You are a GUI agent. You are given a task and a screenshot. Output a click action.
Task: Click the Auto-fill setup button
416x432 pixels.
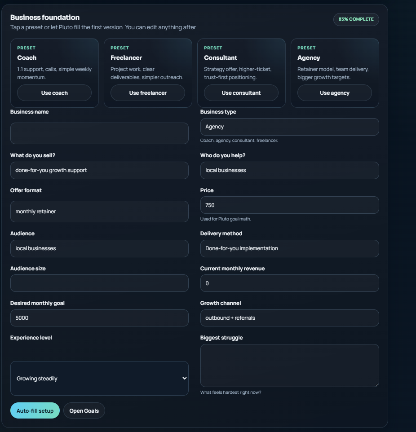(x=35, y=410)
